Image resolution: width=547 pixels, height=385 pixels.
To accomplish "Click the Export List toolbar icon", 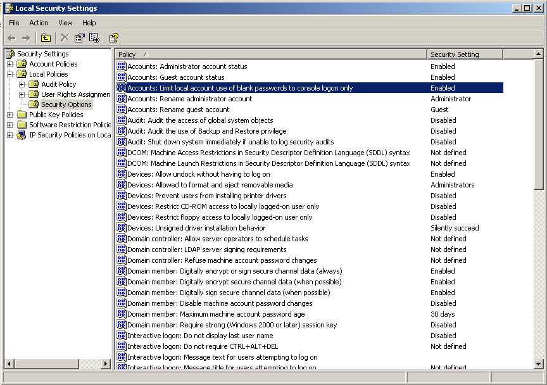I will [94, 38].
